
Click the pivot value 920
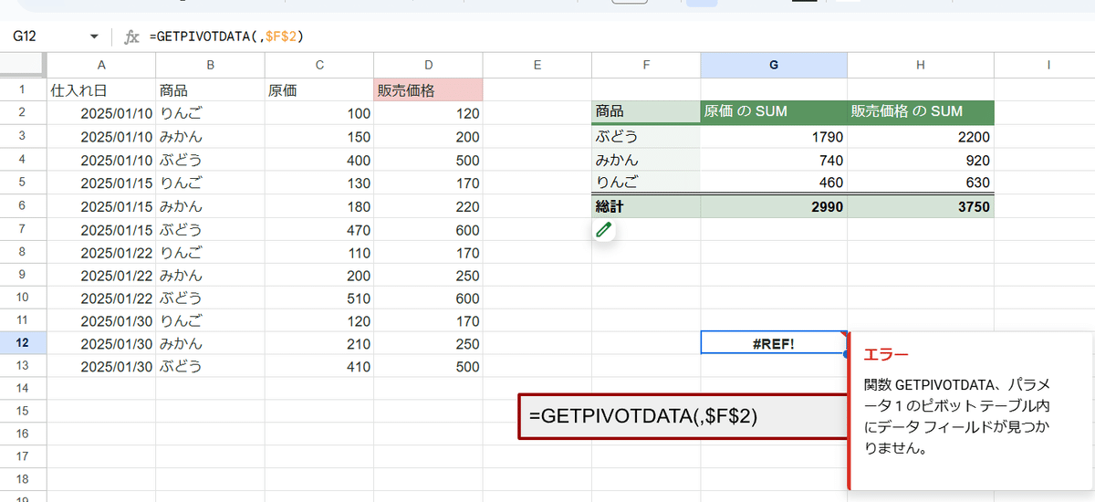point(921,160)
